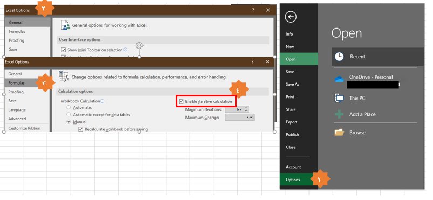This screenshot has height=200, width=433.
Task: Toggle Show Mini Toolbar on selection checkbox
Action: (x=64, y=50)
